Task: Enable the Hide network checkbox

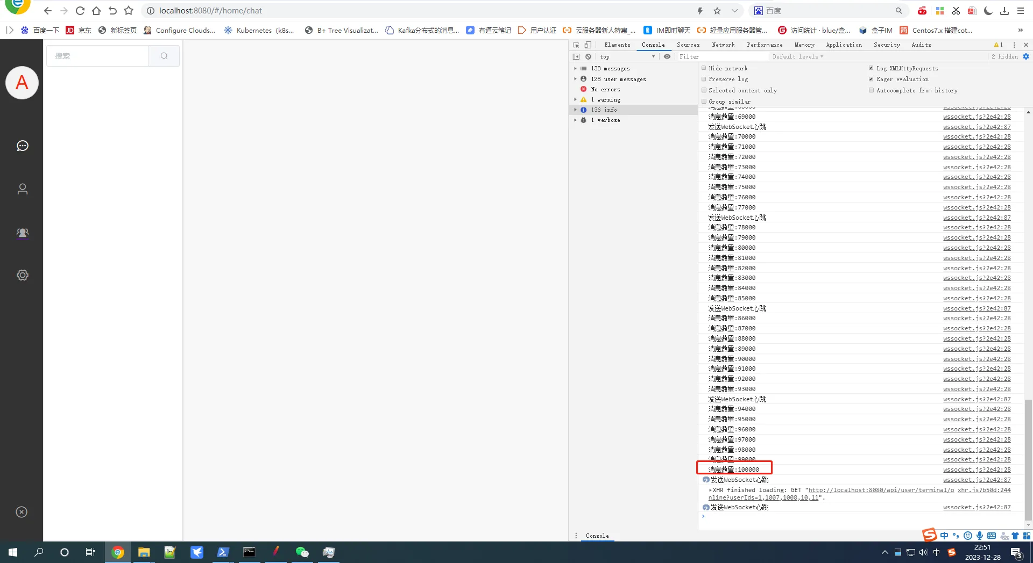Action: pos(704,68)
